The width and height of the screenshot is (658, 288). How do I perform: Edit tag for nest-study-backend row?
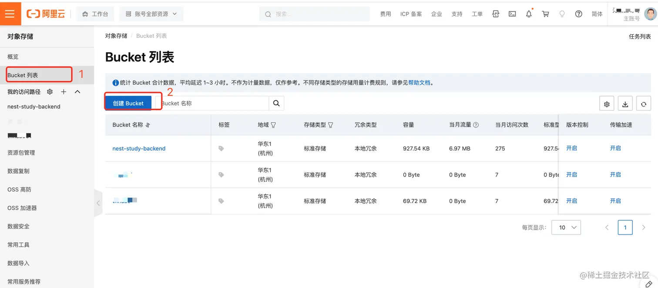[221, 148]
